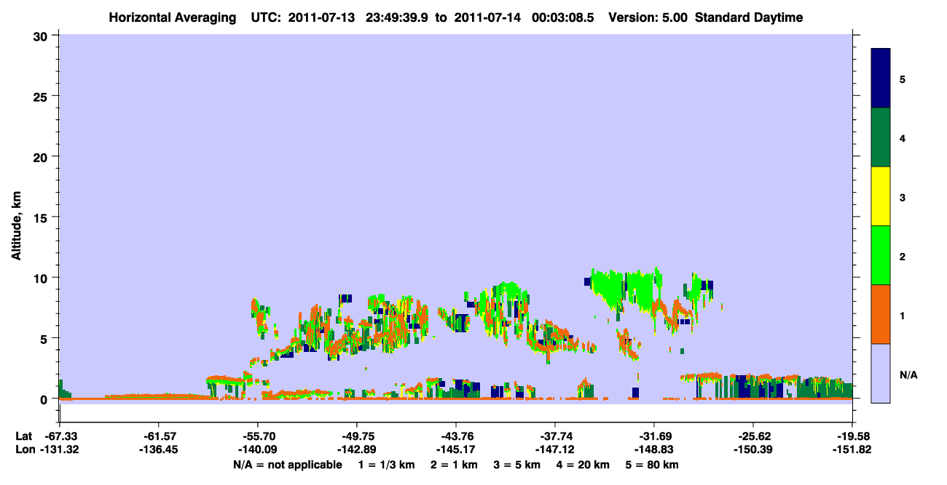The height and width of the screenshot is (485, 947).
Task: Click the latitude value -31.69
Action: point(653,436)
